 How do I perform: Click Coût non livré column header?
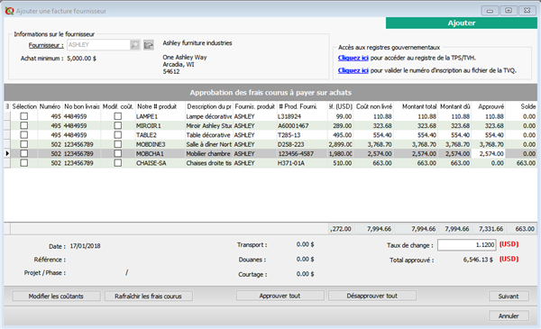click(373, 106)
